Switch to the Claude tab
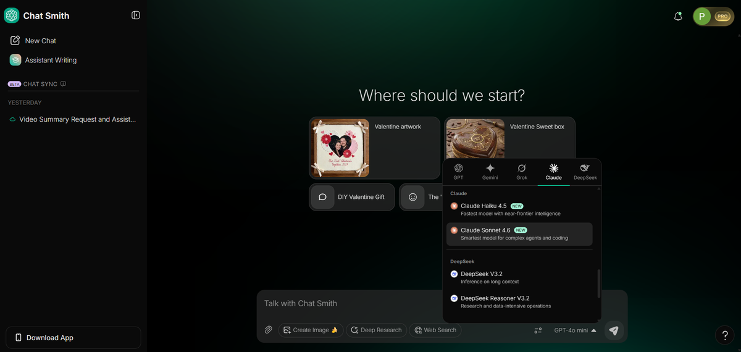Viewport: 741px width, 352px height. [x=554, y=172]
